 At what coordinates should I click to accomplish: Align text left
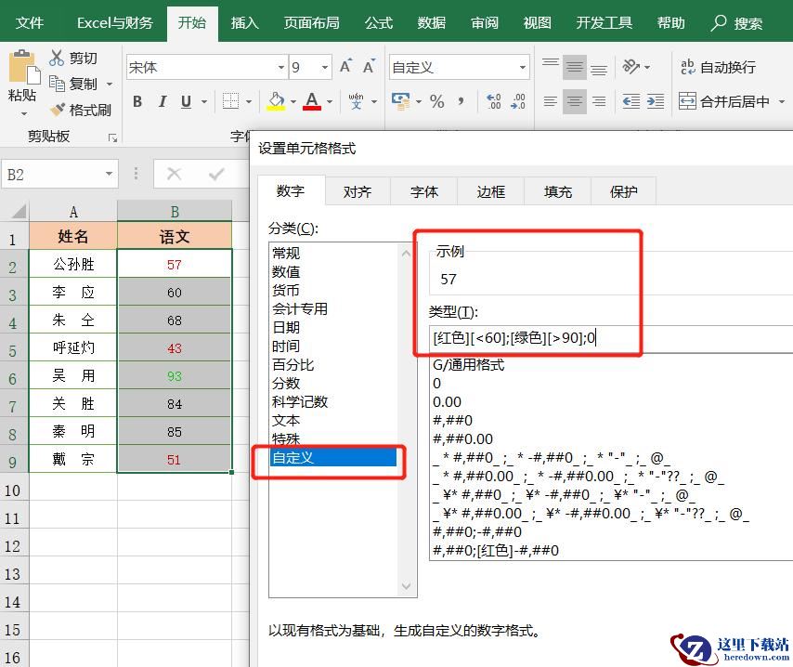coord(551,101)
